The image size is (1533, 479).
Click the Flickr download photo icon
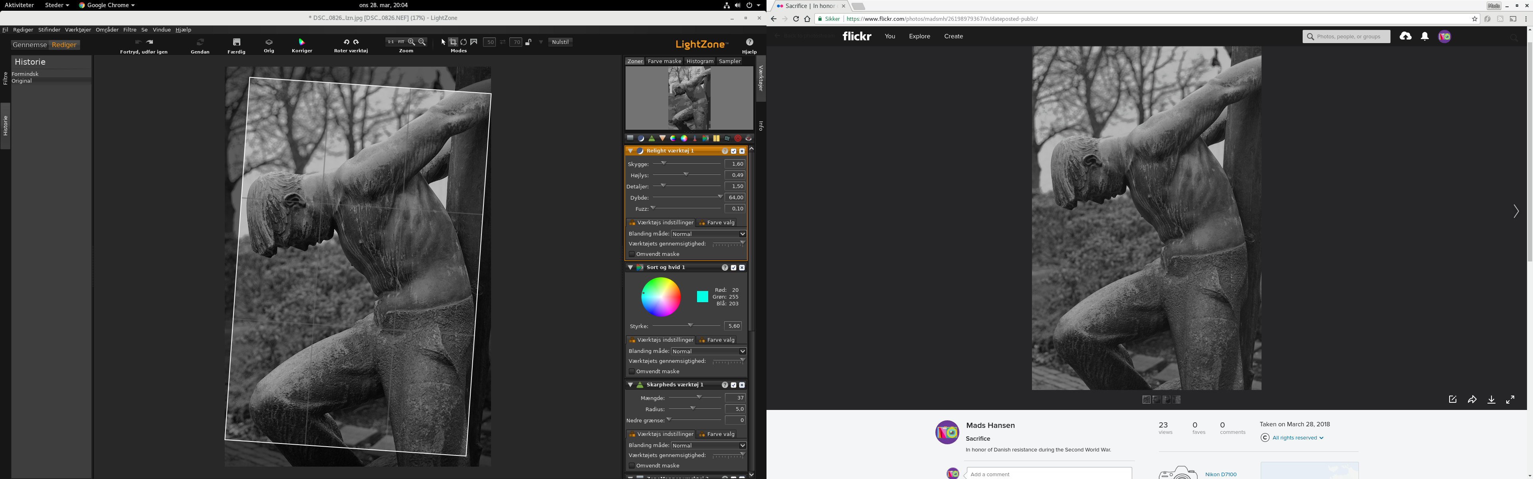point(1491,400)
